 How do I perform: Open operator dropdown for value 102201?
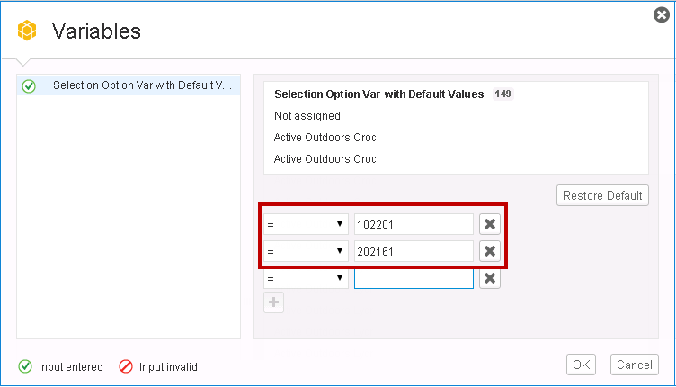click(x=306, y=224)
